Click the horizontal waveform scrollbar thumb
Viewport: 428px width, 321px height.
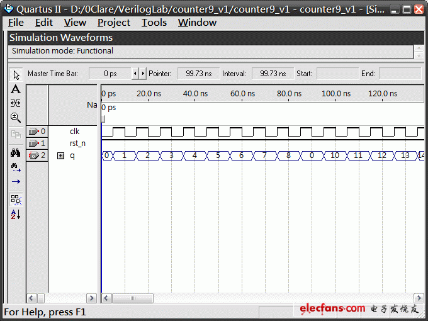[x=133, y=298]
